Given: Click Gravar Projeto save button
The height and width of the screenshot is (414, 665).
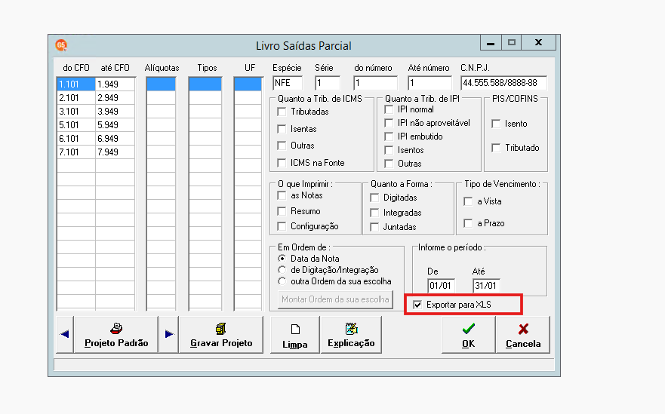Looking at the screenshot, I should [221, 334].
